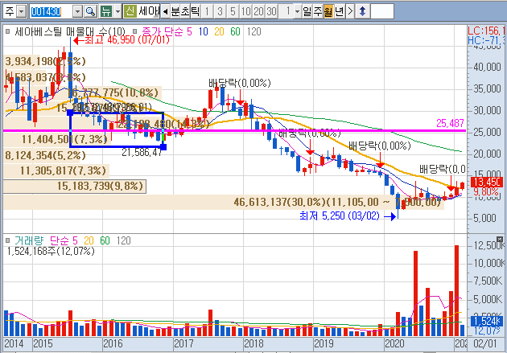Screen dimensions: 507x353
Task: Click the empty white toolbar field
Action: point(382,12)
